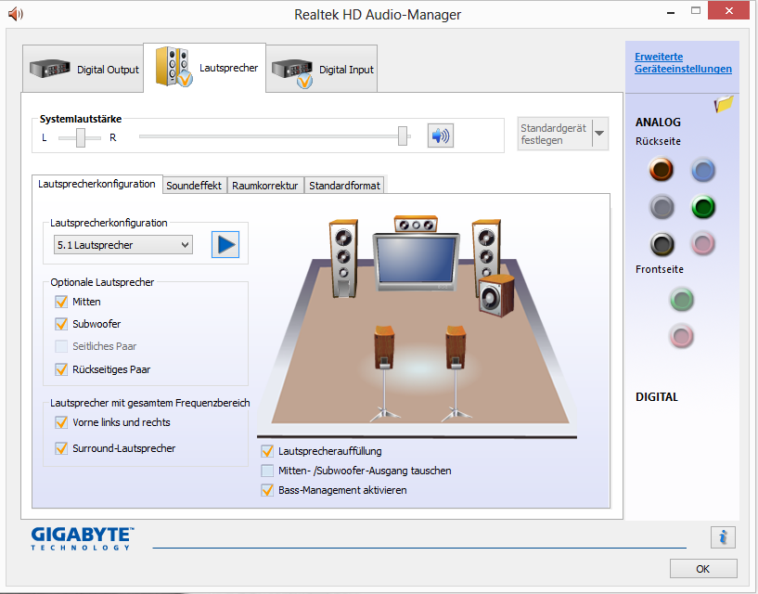This screenshot has width=758, height=594.
Task: Close the Realtek HD Audio-Manager window
Action: pos(729,10)
